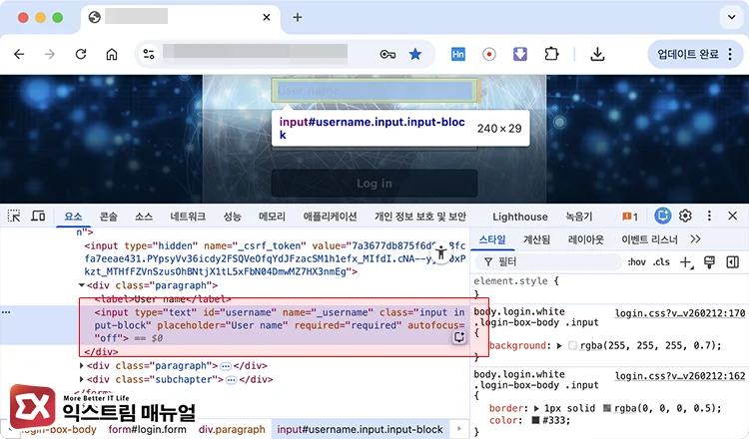Click the 필터 styles filter field
Image resolution: width=749 pixels, height=439 pixels.
tap(548, 262)
